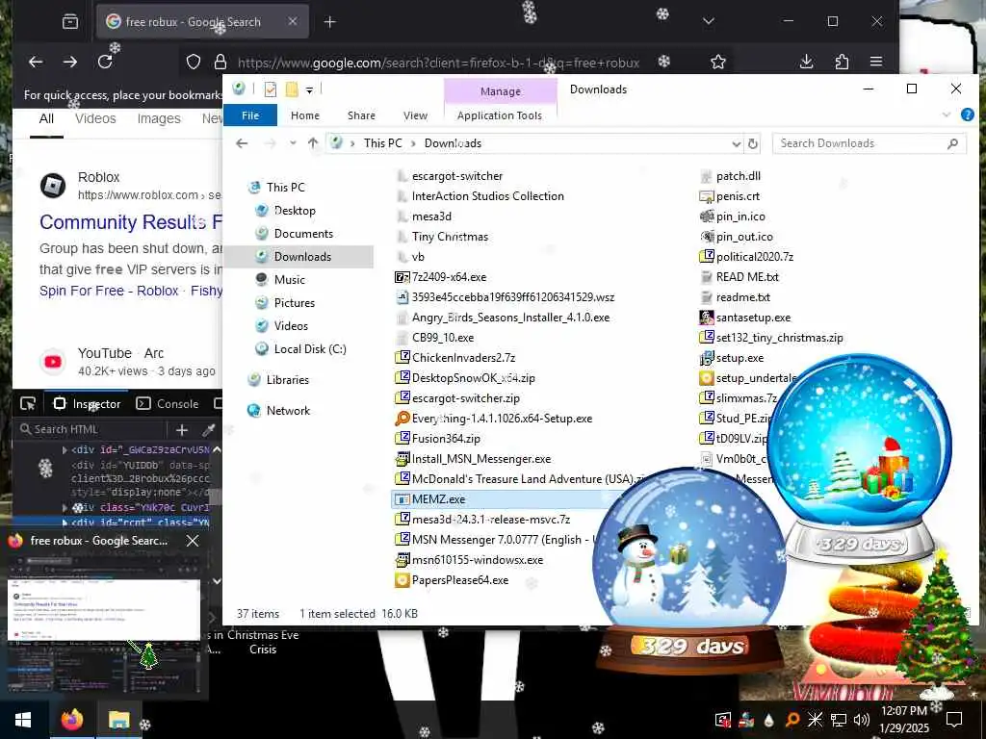Open the Share ribbon tab

[362, 115]
